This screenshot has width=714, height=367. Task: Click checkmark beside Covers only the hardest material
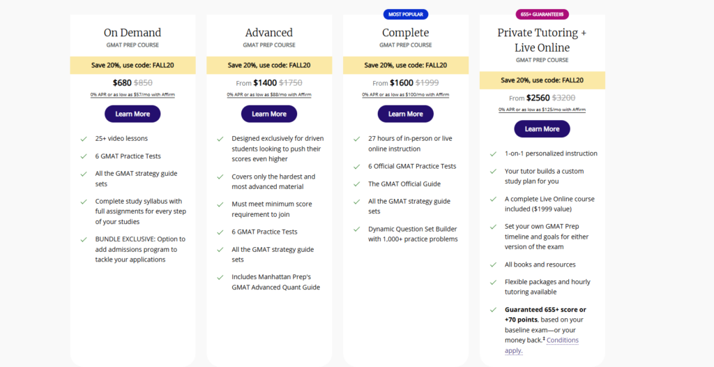click(x=220, y=177)
